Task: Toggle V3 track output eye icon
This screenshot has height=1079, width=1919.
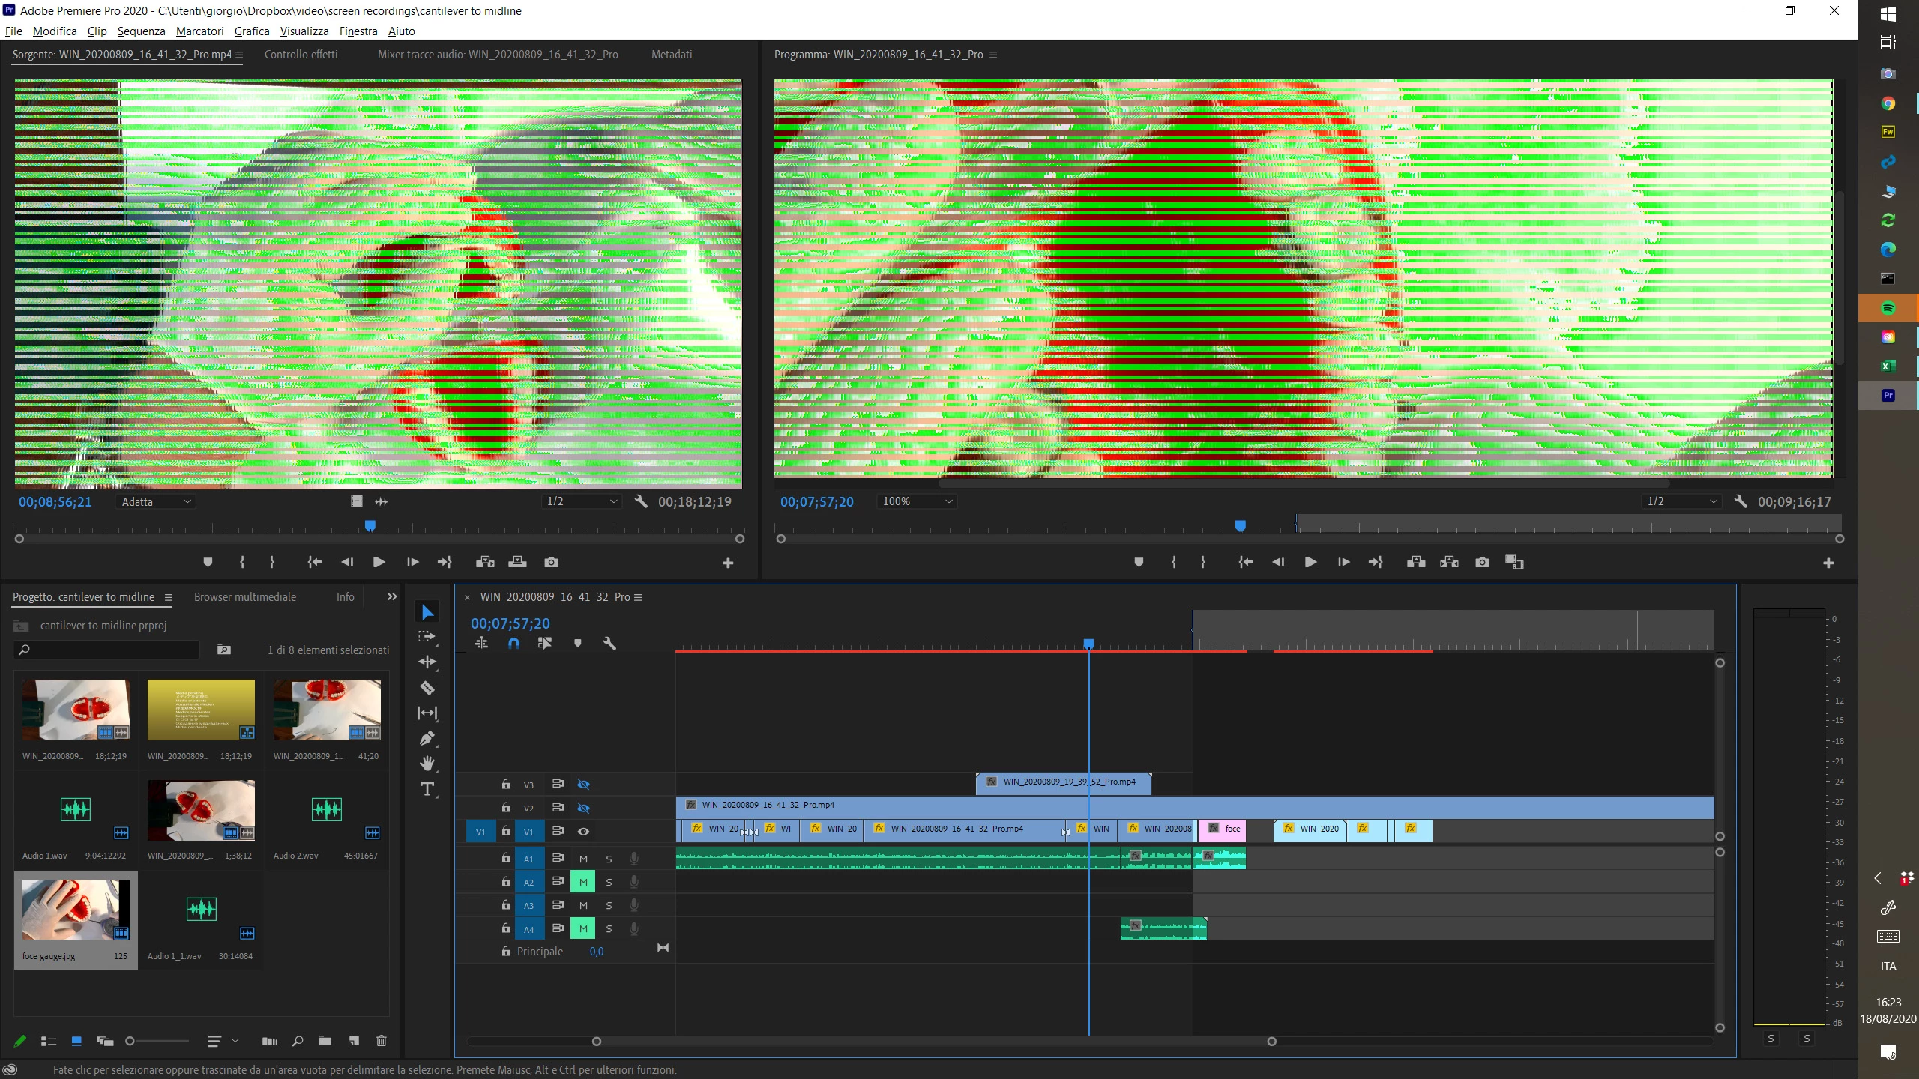Action: [583, 784]
